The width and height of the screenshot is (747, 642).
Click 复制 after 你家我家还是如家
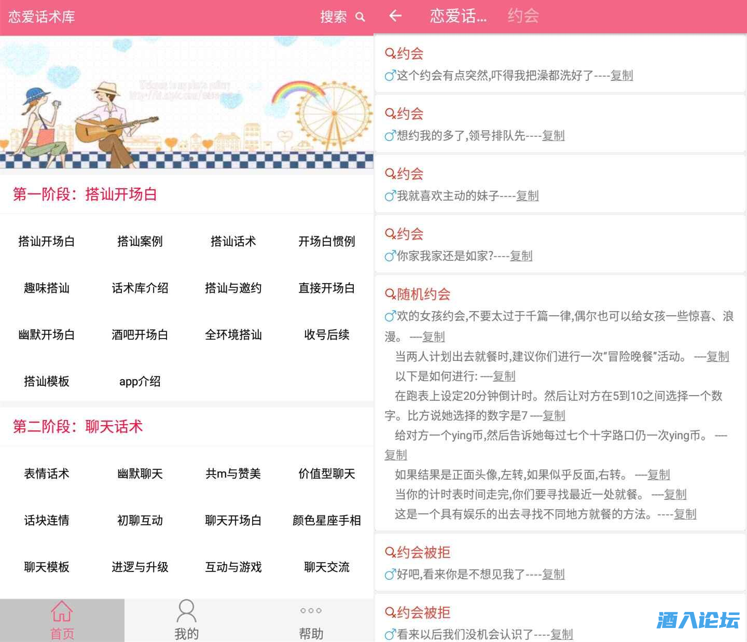coord(521,256)
